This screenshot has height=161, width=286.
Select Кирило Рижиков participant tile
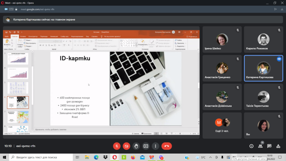(x=263, y=40)
